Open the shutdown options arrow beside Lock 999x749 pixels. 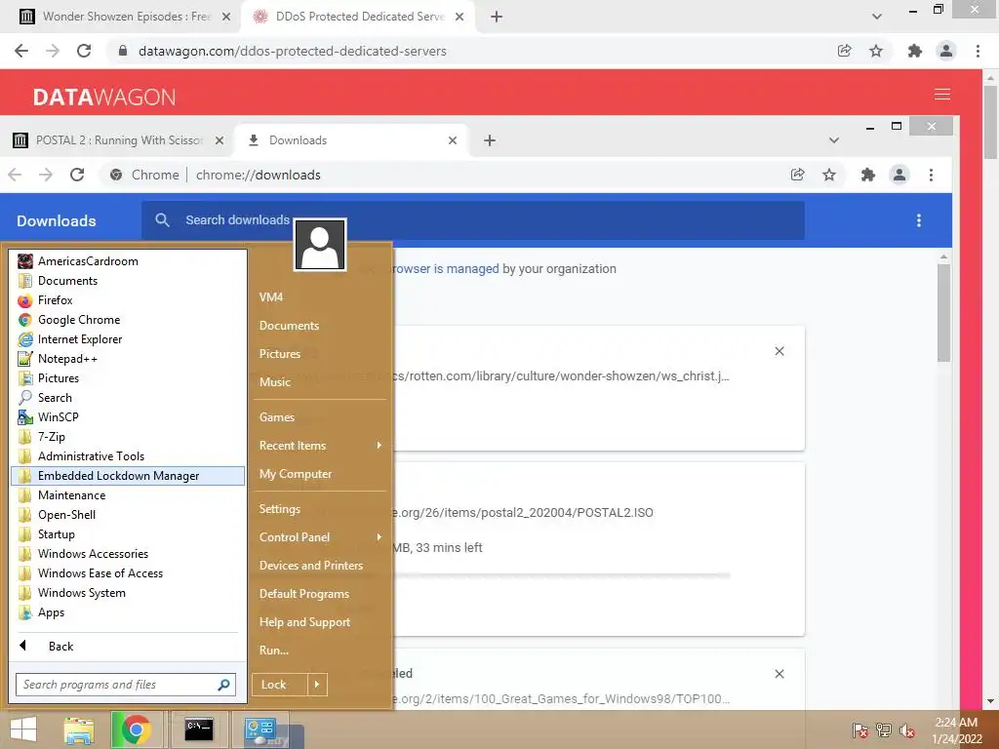[x=317, y=685]
